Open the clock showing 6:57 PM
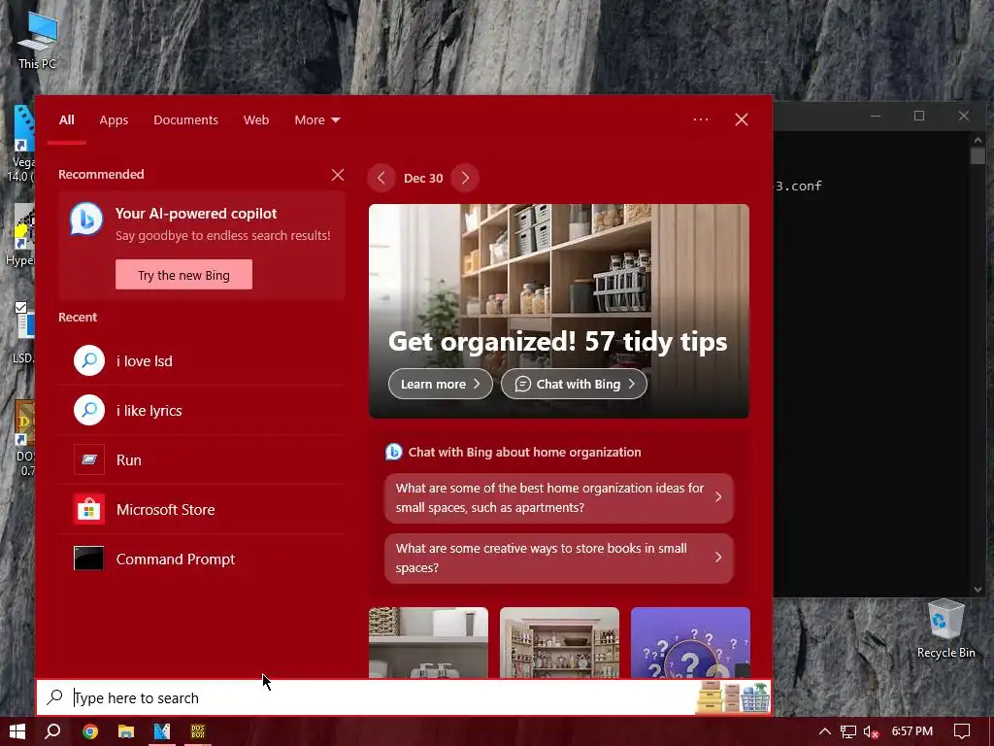This screenshot has width=994, height=746. click(x=912, y=731)
